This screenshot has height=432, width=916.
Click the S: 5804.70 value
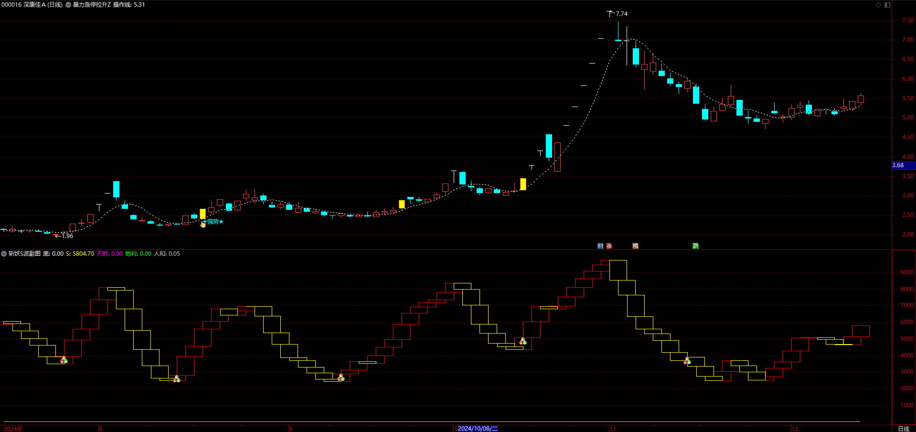[x=80, y=254]
